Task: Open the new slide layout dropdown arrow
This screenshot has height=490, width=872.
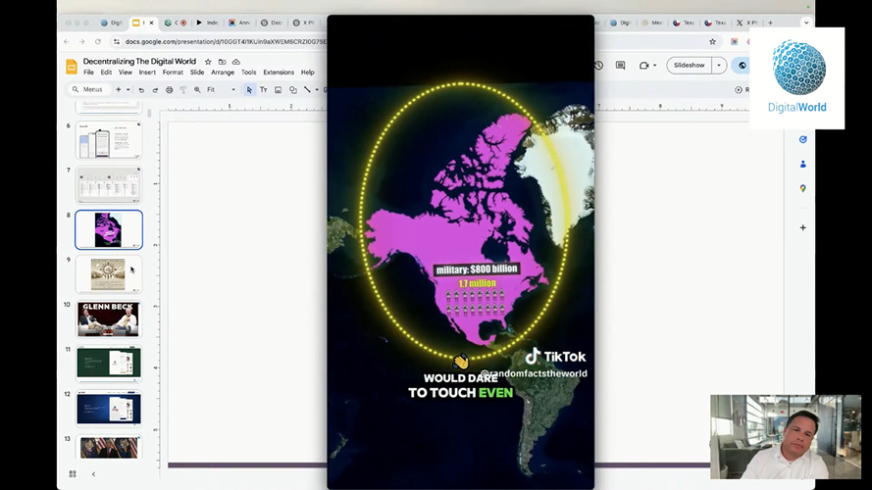Action: [x=129, y=90]
